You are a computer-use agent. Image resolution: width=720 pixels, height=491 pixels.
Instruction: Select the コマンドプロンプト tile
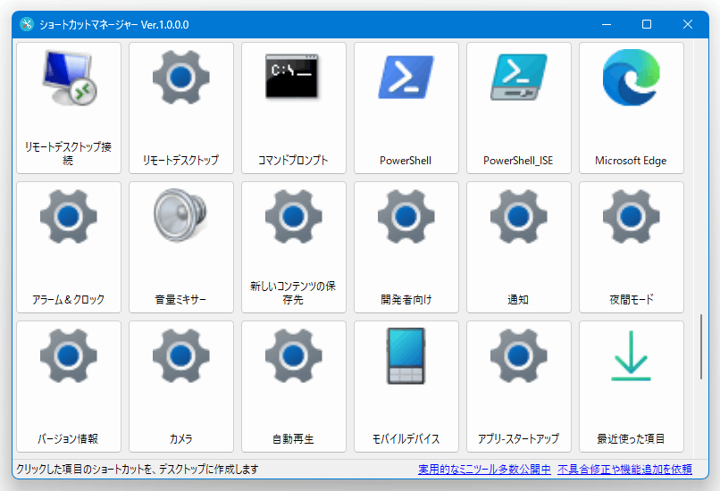[x=293, y=107]
